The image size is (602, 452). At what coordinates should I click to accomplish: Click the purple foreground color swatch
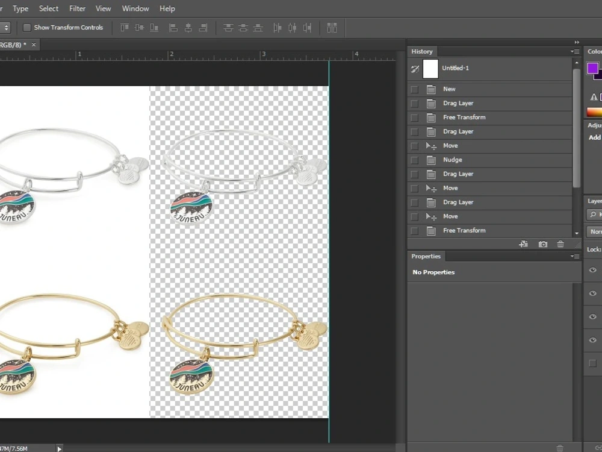tap(592, 69)
